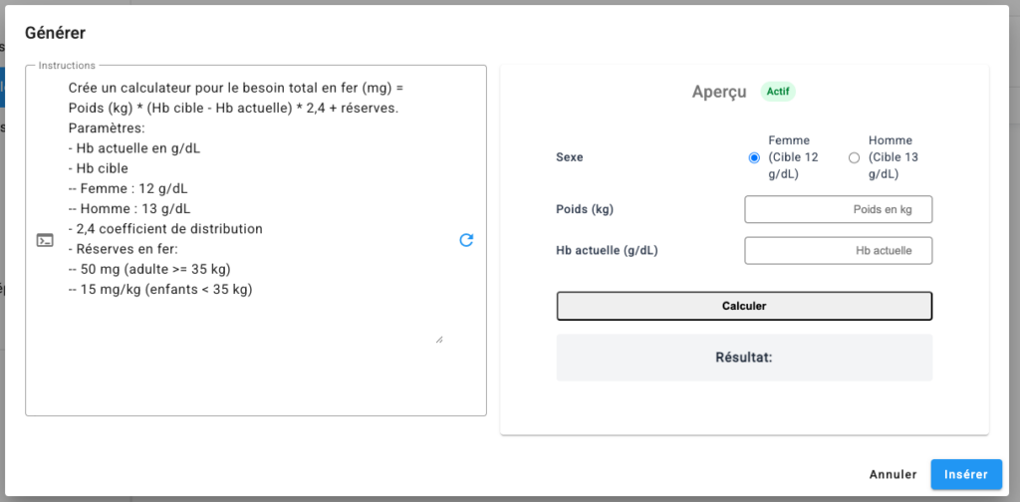Click the textarea resize handle corner
1020x502 pixels.
pyautogui.click(x=438, y=339)
